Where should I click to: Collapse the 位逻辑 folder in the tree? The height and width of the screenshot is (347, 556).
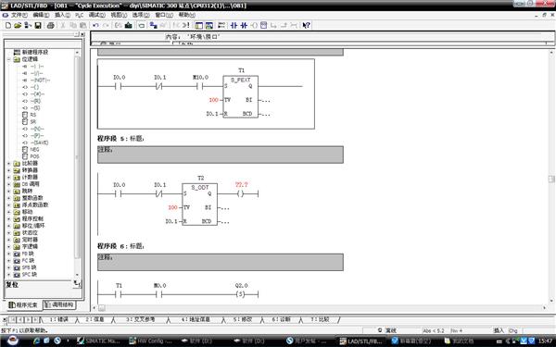9,59
